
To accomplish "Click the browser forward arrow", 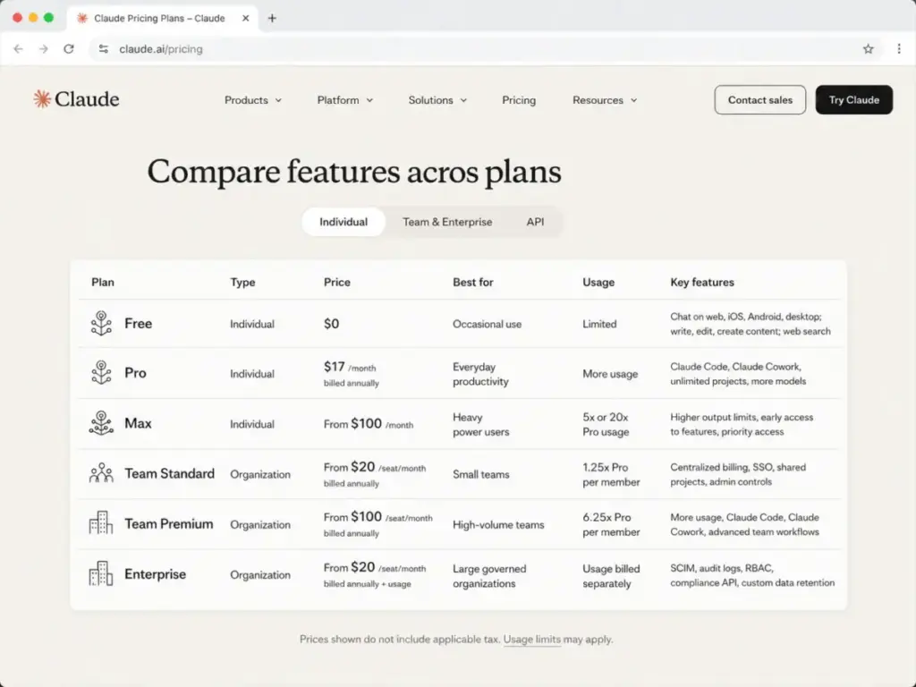I will [x=43, y=49].
